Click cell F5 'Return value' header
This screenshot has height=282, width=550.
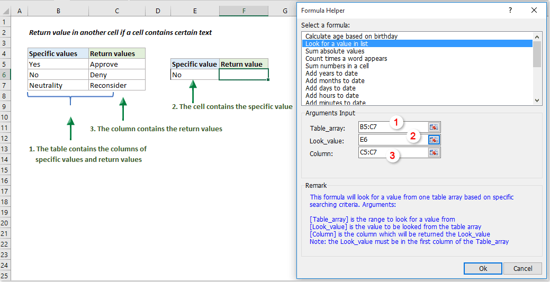point(244,64)
